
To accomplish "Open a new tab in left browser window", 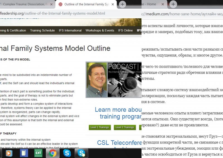I will [x=122, y=4].
